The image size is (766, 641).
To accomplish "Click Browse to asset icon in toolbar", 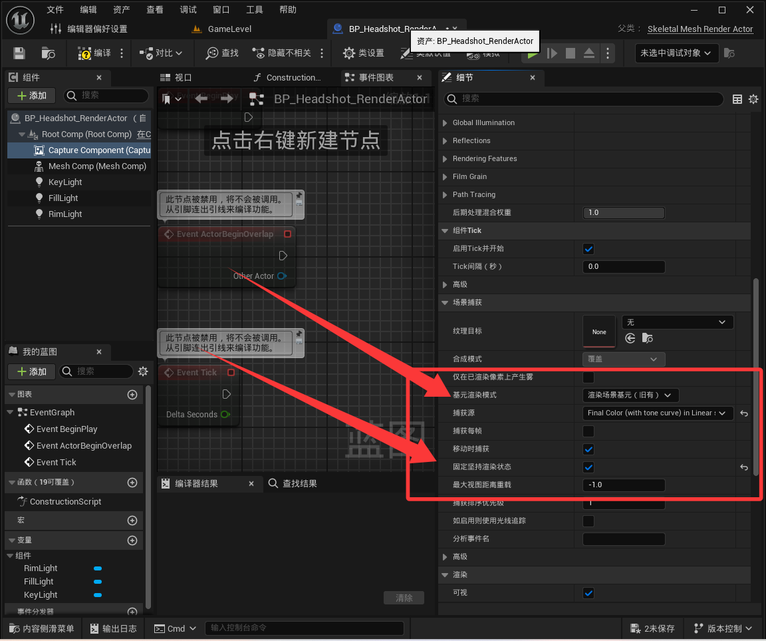I will point(48,53).
